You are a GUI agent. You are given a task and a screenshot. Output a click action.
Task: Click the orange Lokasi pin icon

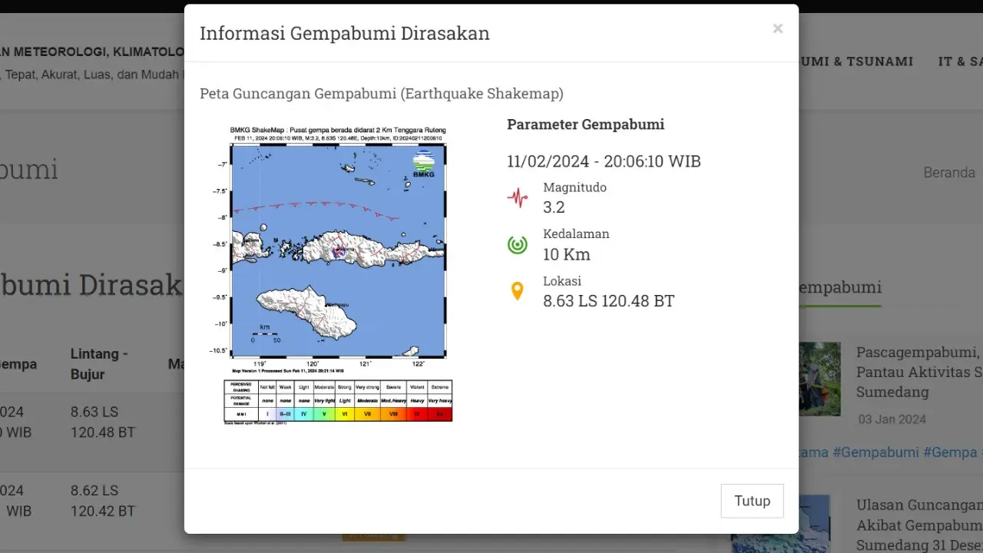[x=518, y=291]
